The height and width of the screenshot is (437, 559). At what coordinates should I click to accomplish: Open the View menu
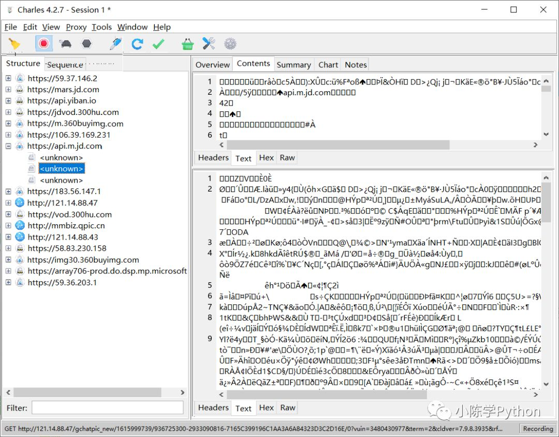click(x=51, y=27)
